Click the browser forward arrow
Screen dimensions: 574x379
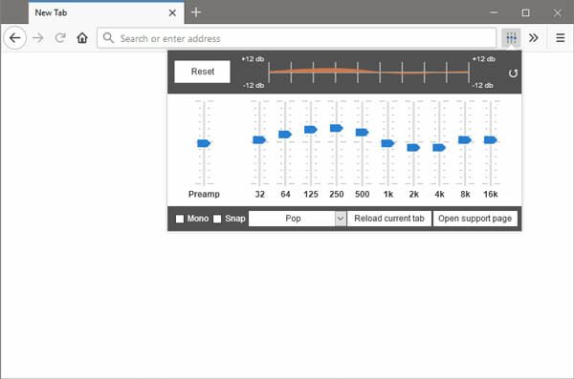[x=38, y=37]
